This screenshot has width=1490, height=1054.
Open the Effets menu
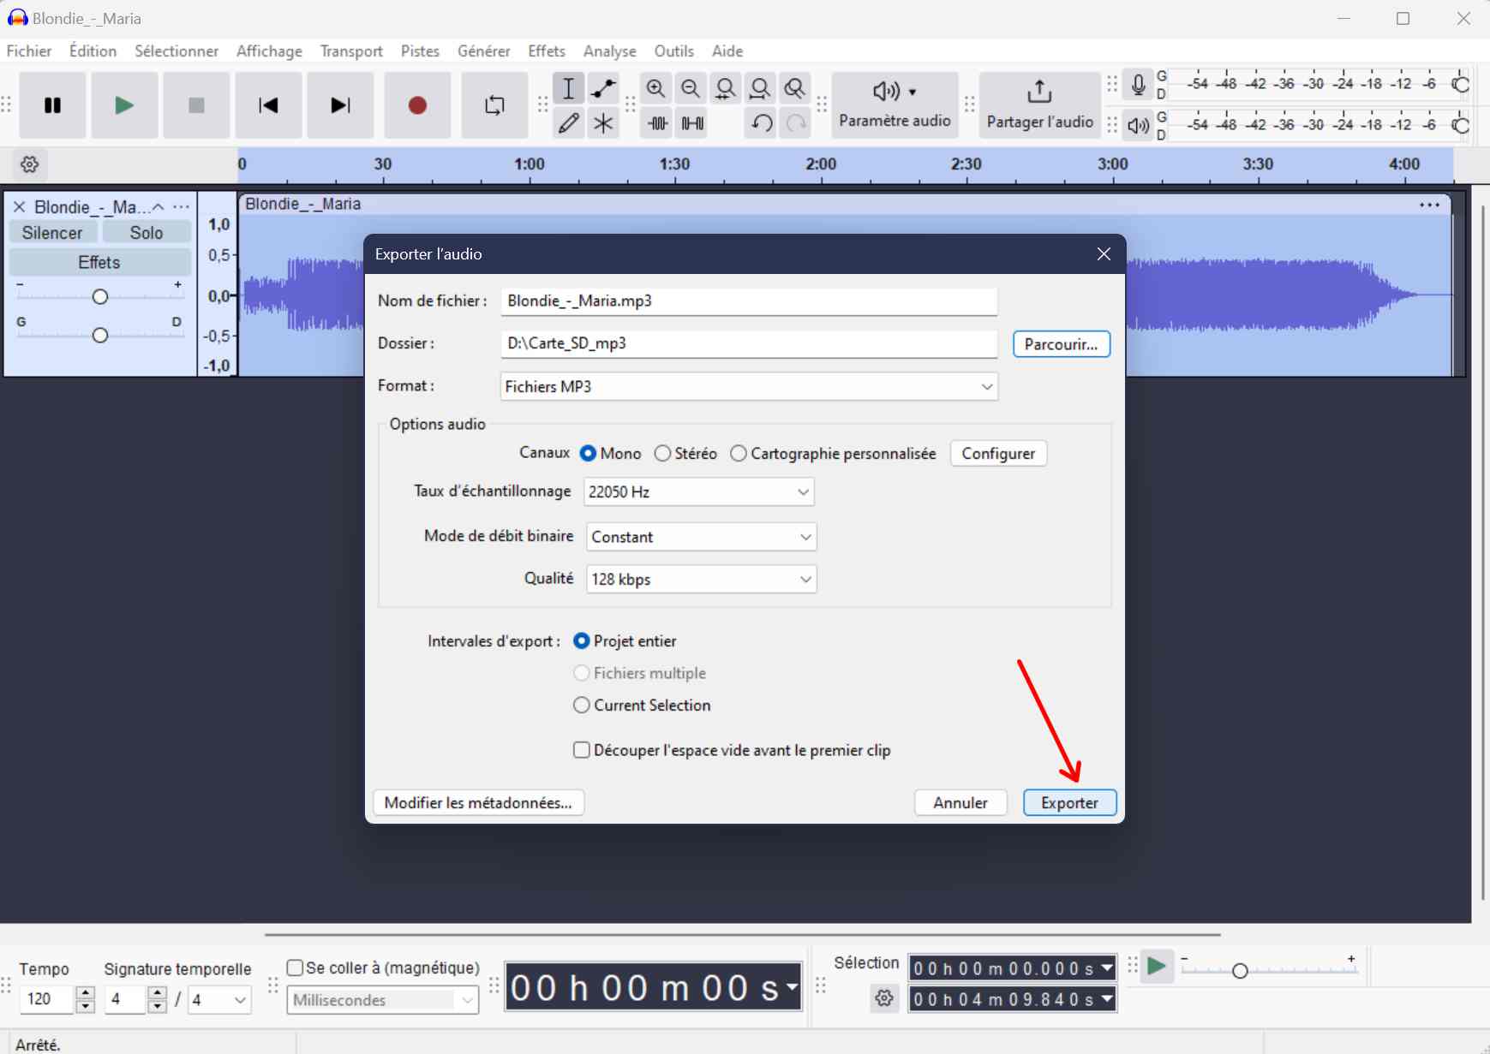coord(547,51)
